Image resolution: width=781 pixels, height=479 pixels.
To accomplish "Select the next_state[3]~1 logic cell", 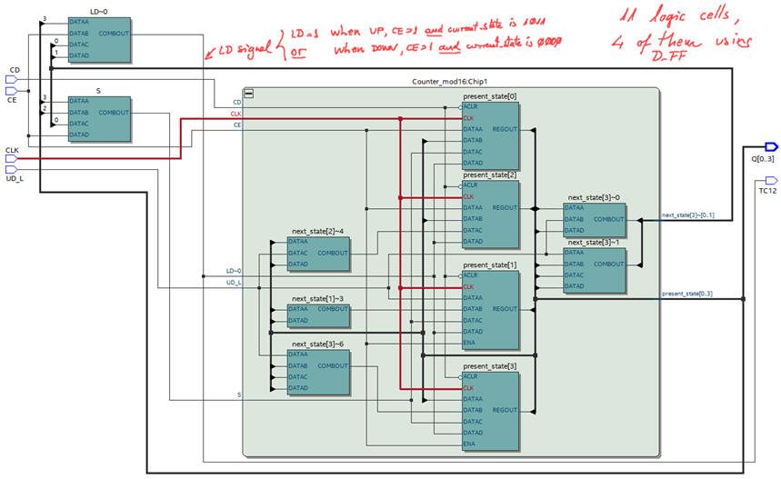I will (x=595, y=270).
